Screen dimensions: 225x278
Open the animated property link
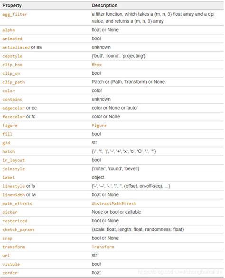[12, 39]
